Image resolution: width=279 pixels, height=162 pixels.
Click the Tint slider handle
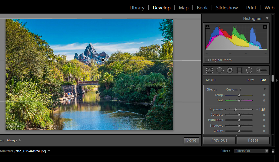coord(239,100)
